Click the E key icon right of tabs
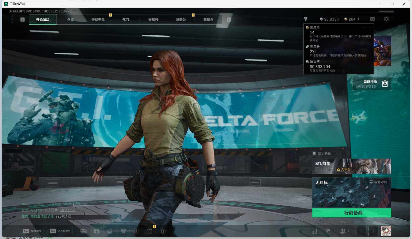Screen dimensions: 412x239 click(x=229, y=20)
